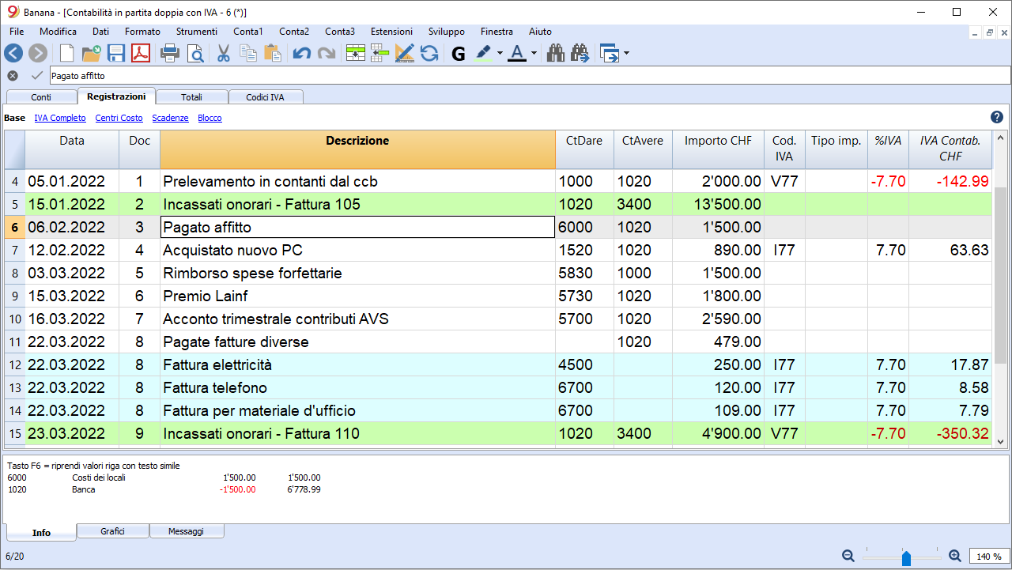Recalculate with the blue refresh arrows icon
The height and width of the screenshot is (570, 1012).
[429, 53]
